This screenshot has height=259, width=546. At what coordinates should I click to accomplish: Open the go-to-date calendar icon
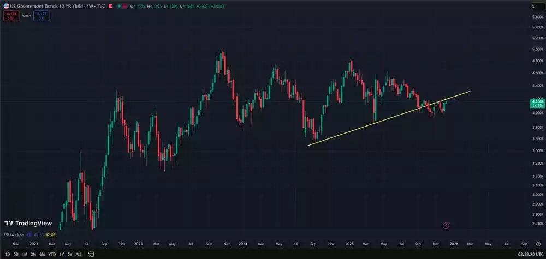click(x=92, y=254)
